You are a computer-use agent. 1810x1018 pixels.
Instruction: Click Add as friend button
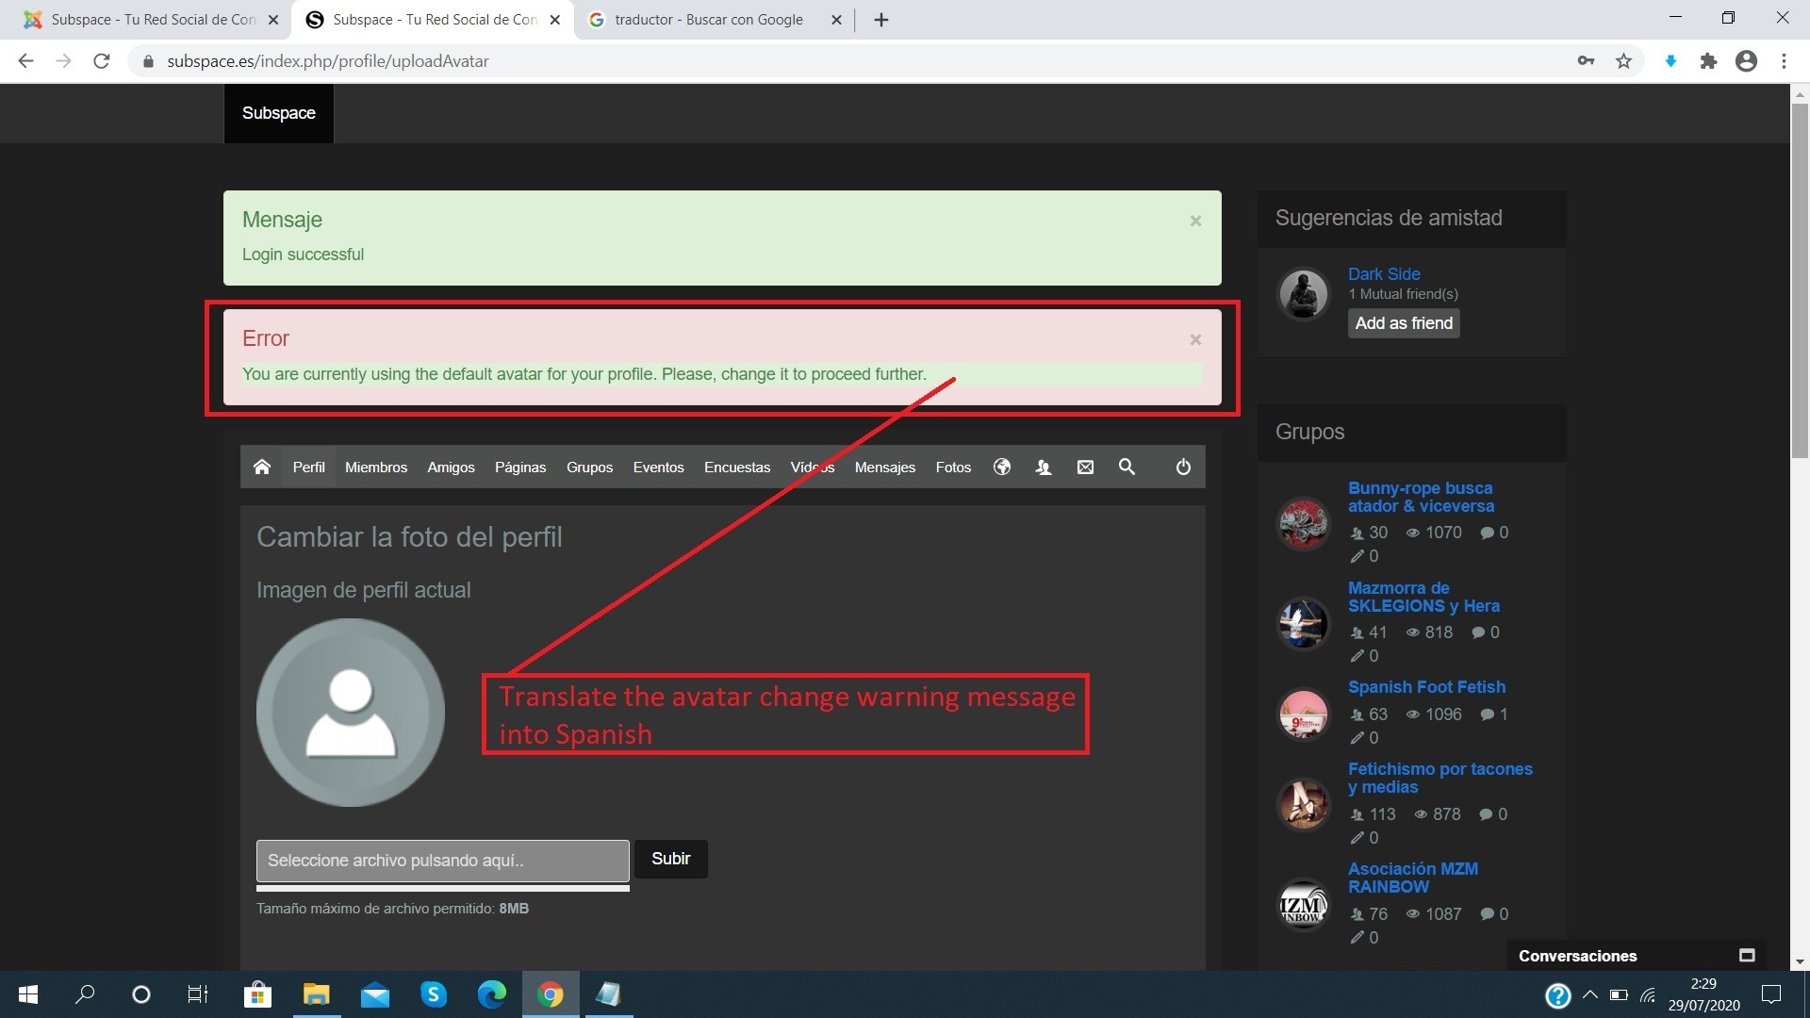coord(1403,323)
